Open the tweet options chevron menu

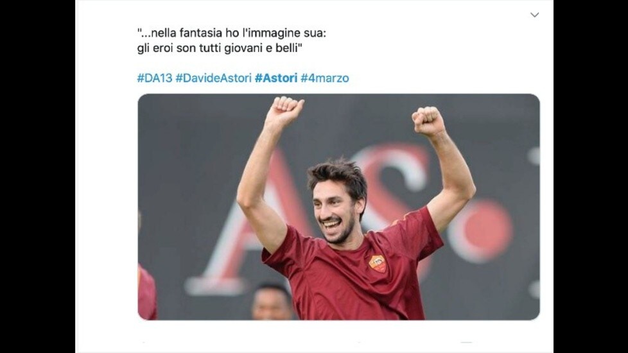pos(534,15)
